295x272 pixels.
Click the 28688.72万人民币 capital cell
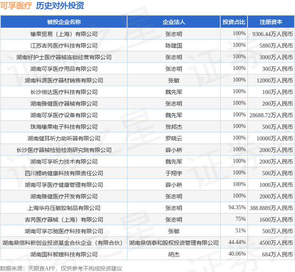tap(271, 115)
